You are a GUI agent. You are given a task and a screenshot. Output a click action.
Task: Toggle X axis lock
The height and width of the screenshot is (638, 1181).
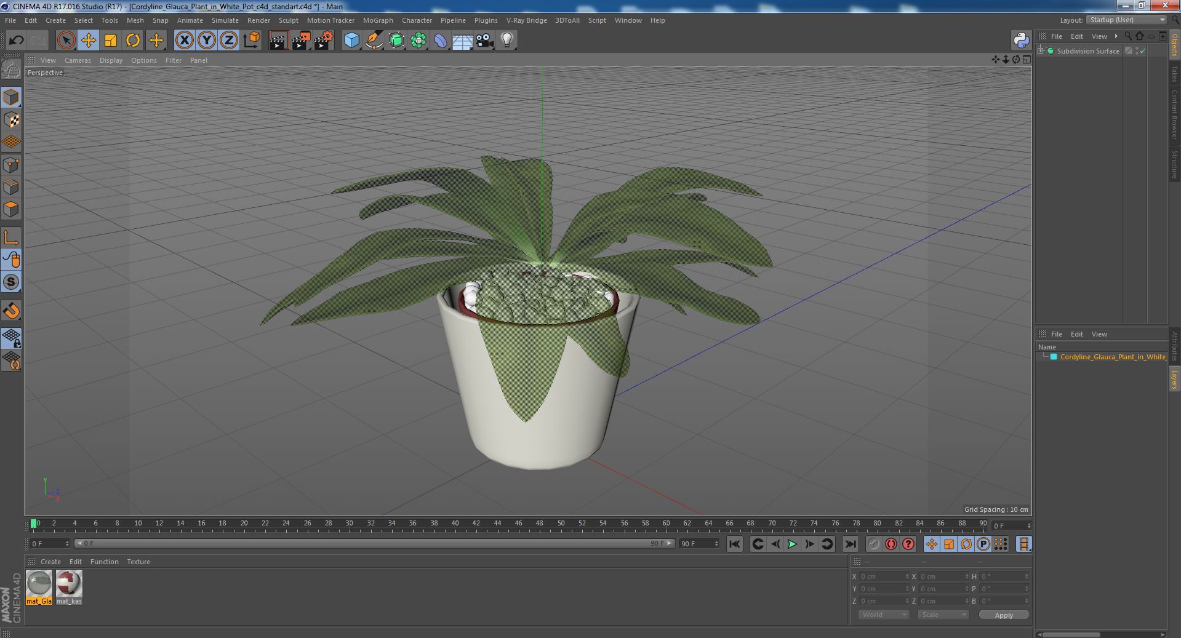[184, 41]
